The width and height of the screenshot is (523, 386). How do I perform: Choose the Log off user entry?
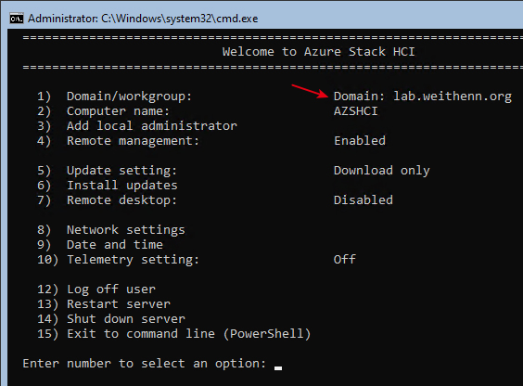coord(96,289)
